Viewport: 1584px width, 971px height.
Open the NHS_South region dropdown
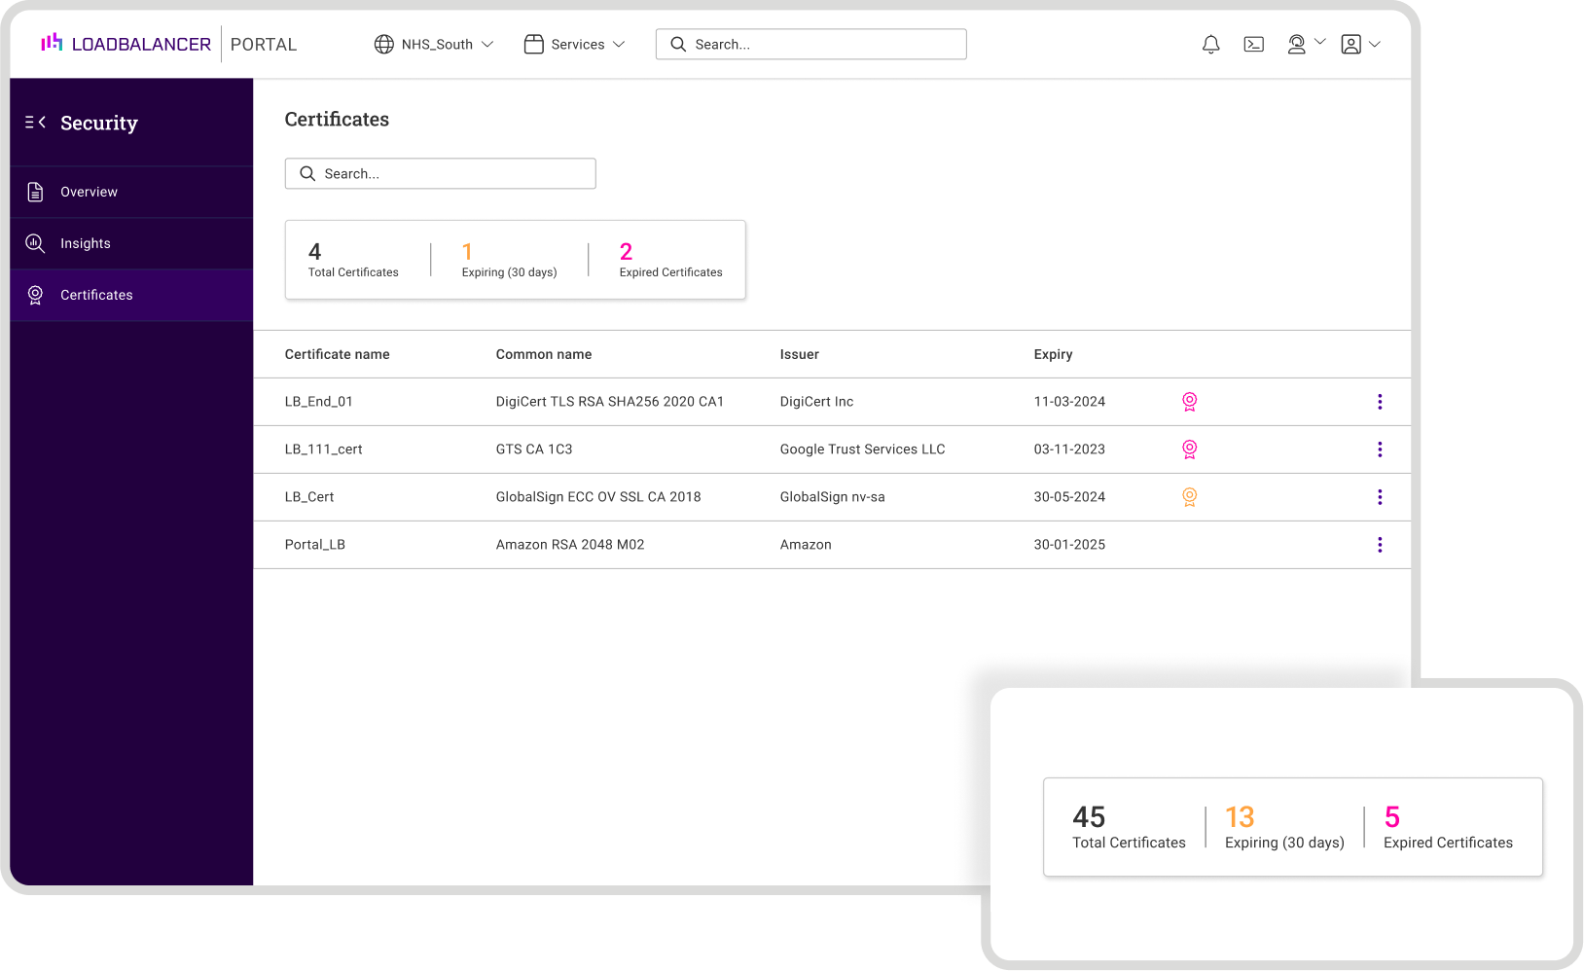pos(434,44)
